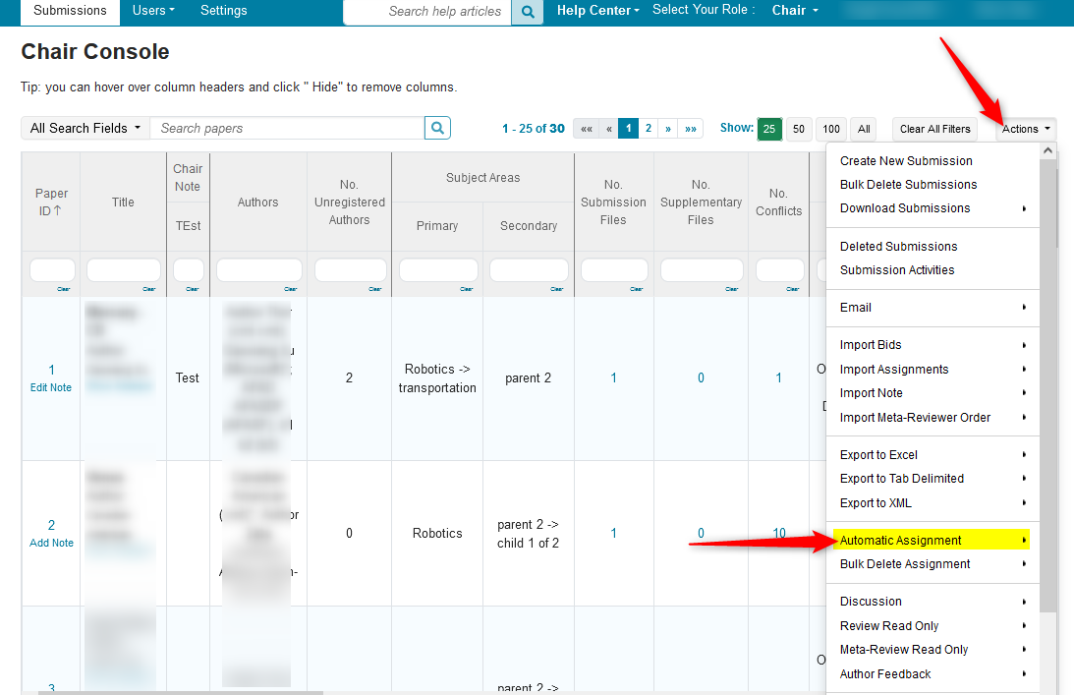This screenshot has width=1074, height=695.
Task: Open conflicts count 10 for paper 2
Action: (x=779, y=533)
